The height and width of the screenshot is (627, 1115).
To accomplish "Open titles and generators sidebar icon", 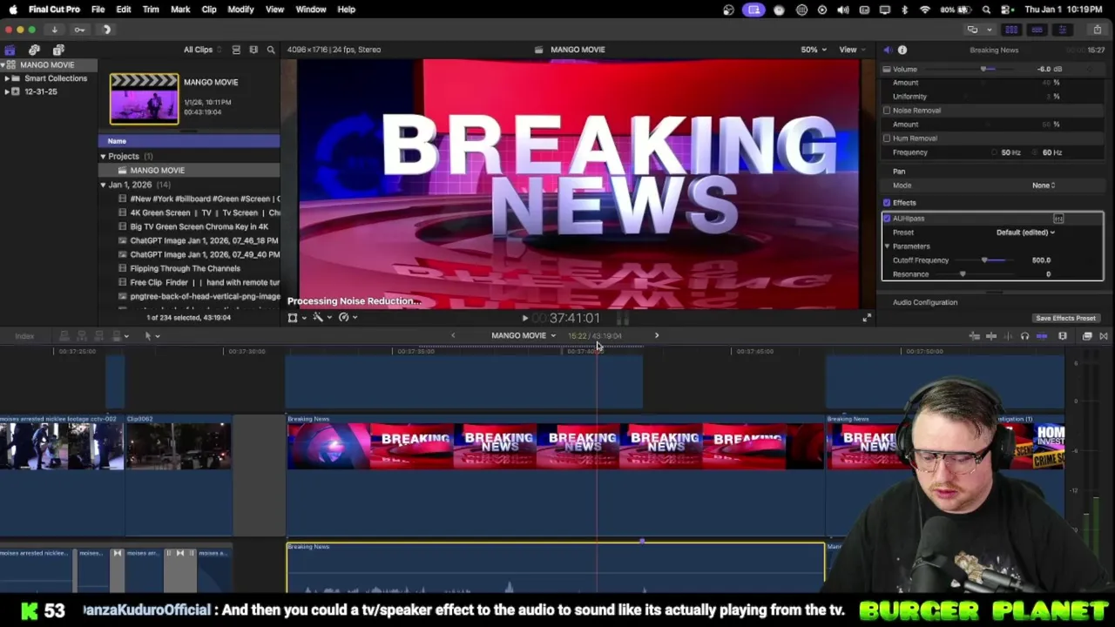I will (x=58, y=50).
